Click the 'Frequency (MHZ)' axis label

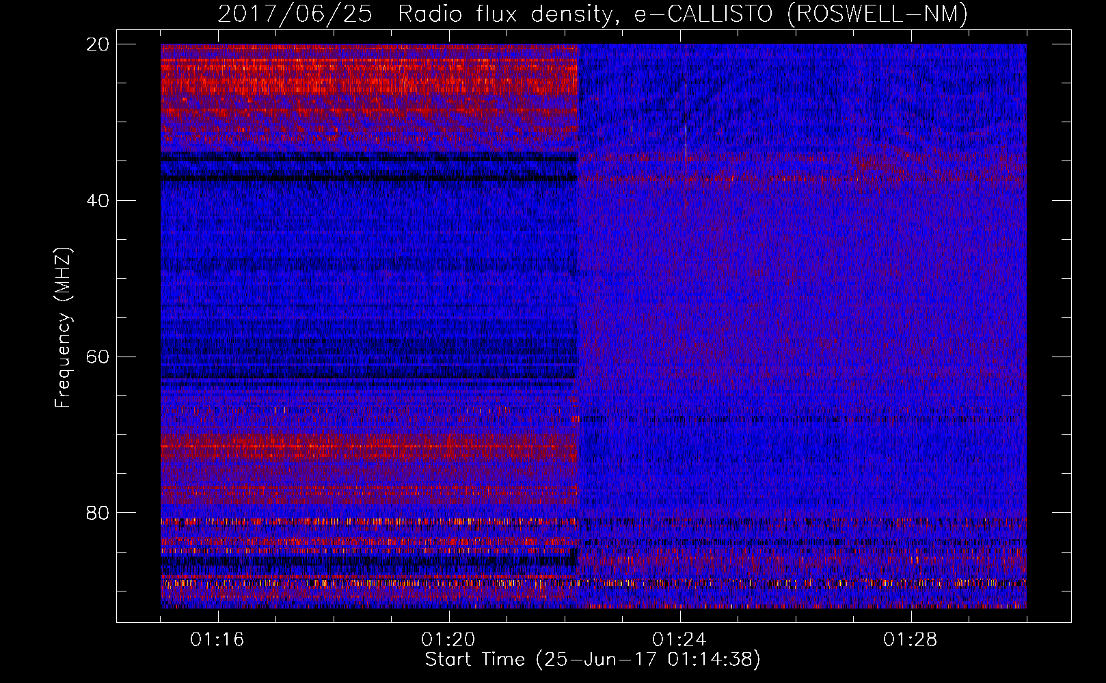[x=63, y=328]
